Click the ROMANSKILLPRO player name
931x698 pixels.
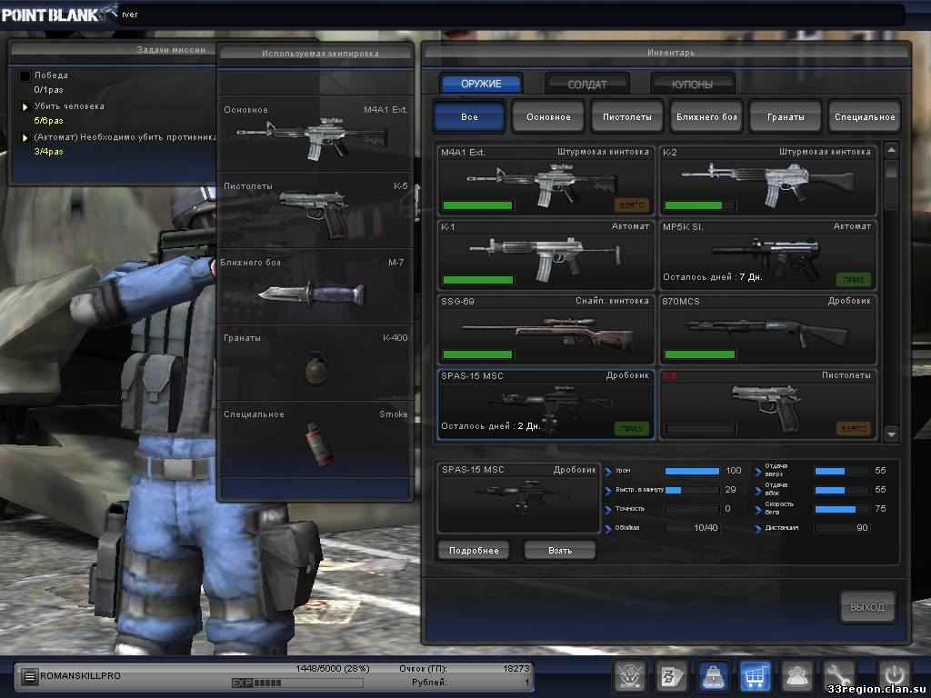[x=80, y=676]
